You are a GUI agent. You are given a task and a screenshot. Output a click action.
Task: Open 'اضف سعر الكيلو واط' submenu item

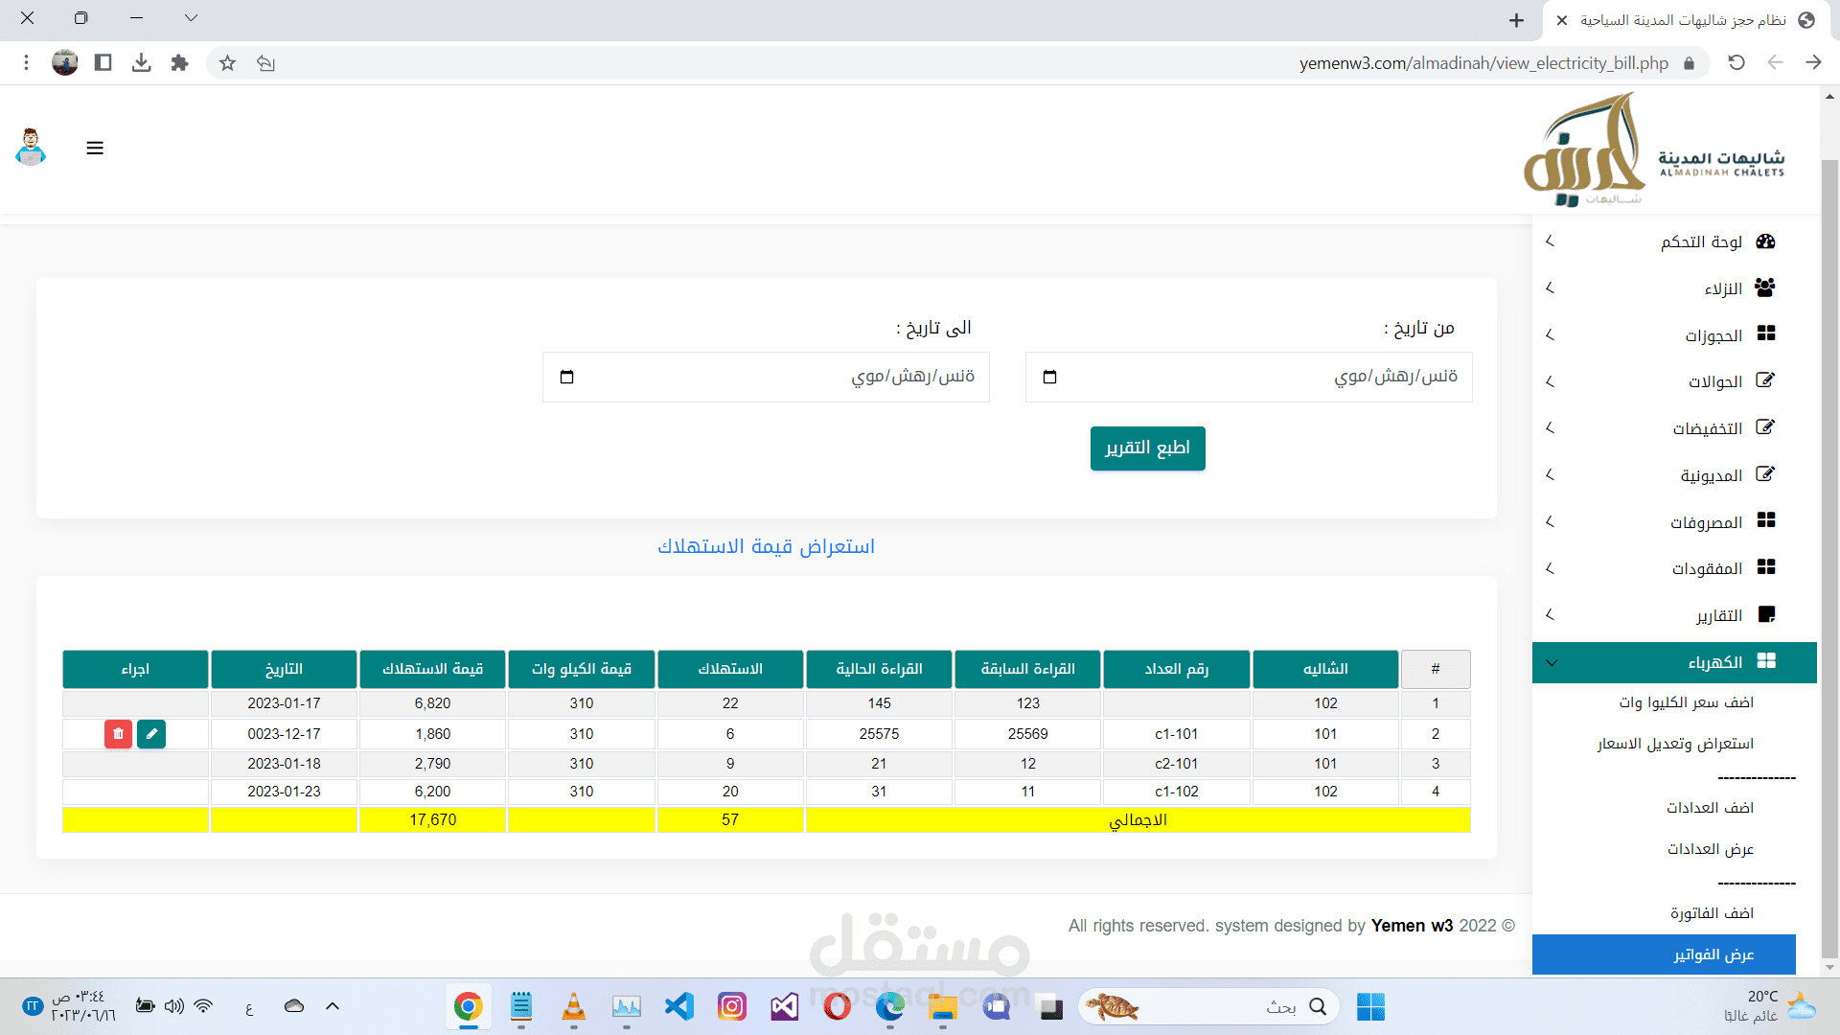(x=1686, y=702)
